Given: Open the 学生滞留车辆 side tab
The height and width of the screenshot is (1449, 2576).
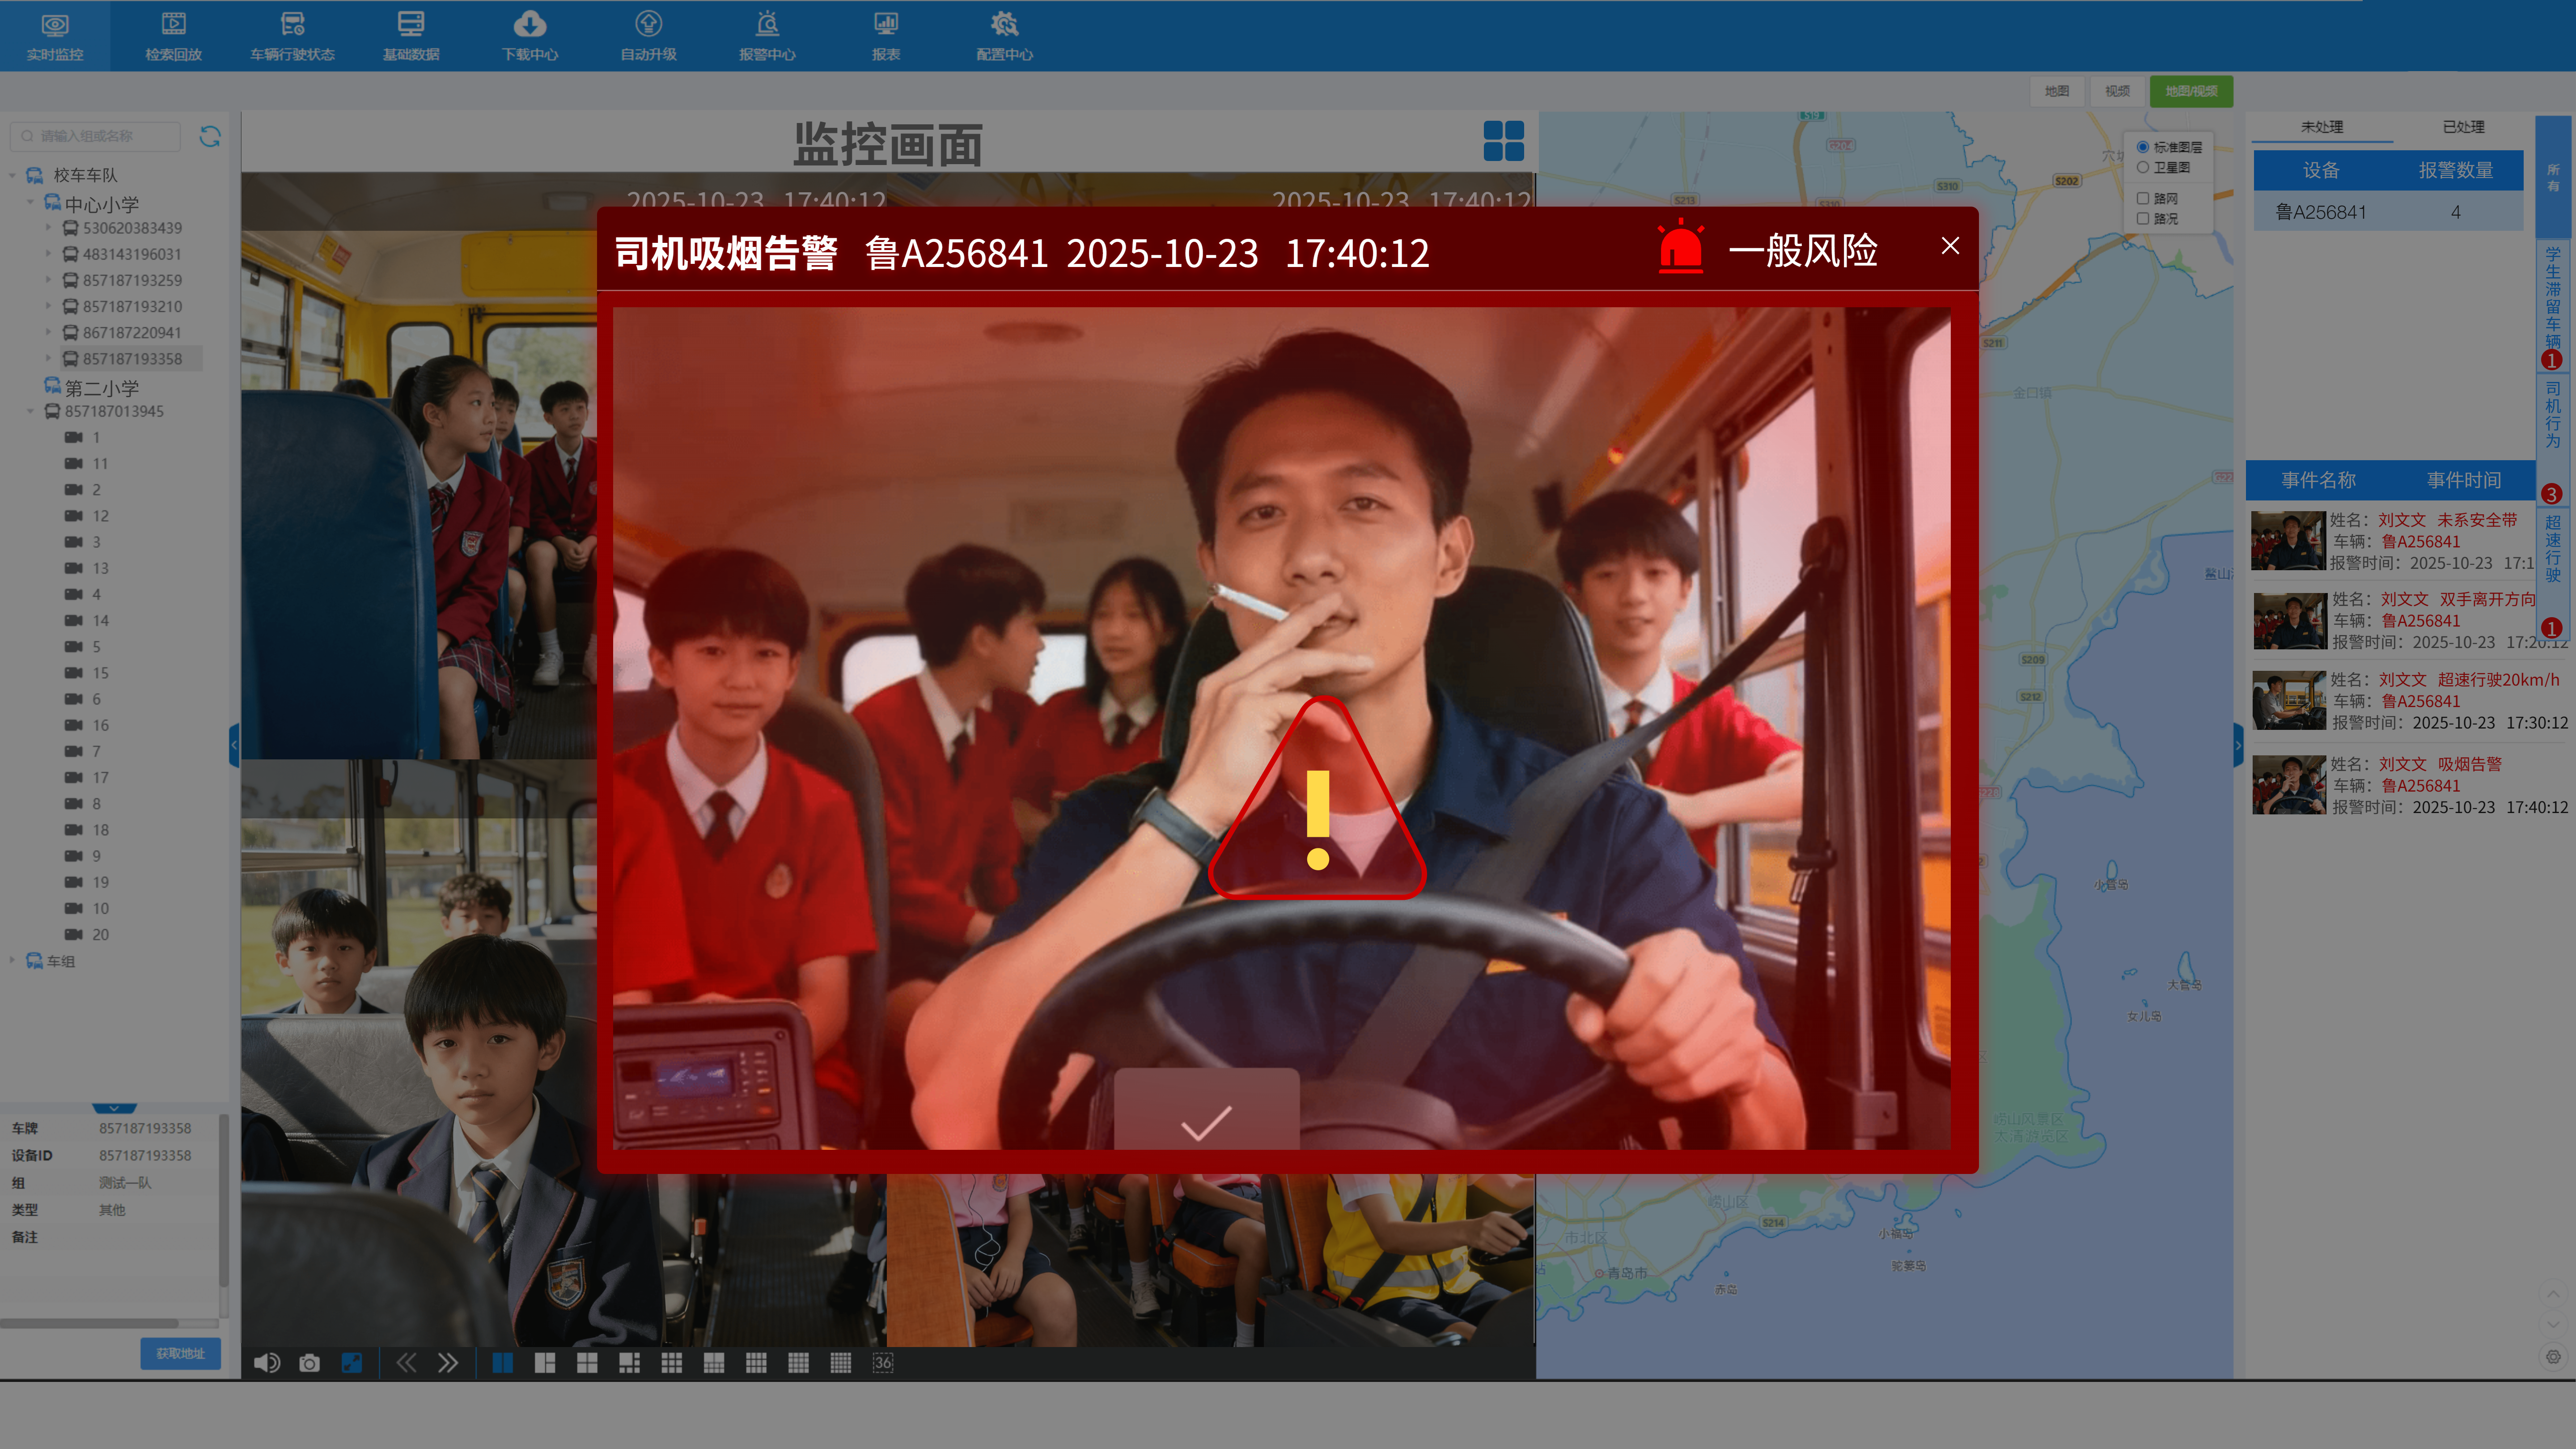Looking at the screenshot, I should (x=2553, y=307).
